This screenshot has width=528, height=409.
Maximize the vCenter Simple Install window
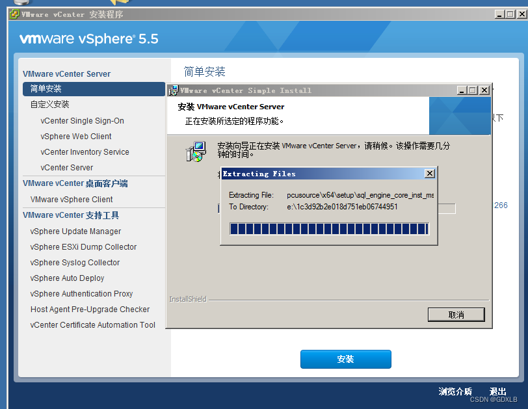(x=473, y=90)
